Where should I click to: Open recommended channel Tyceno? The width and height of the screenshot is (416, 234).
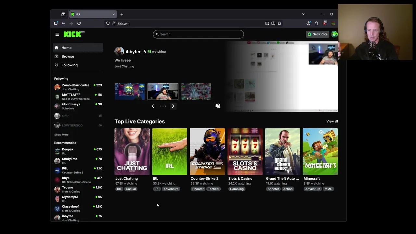(78, 189)
